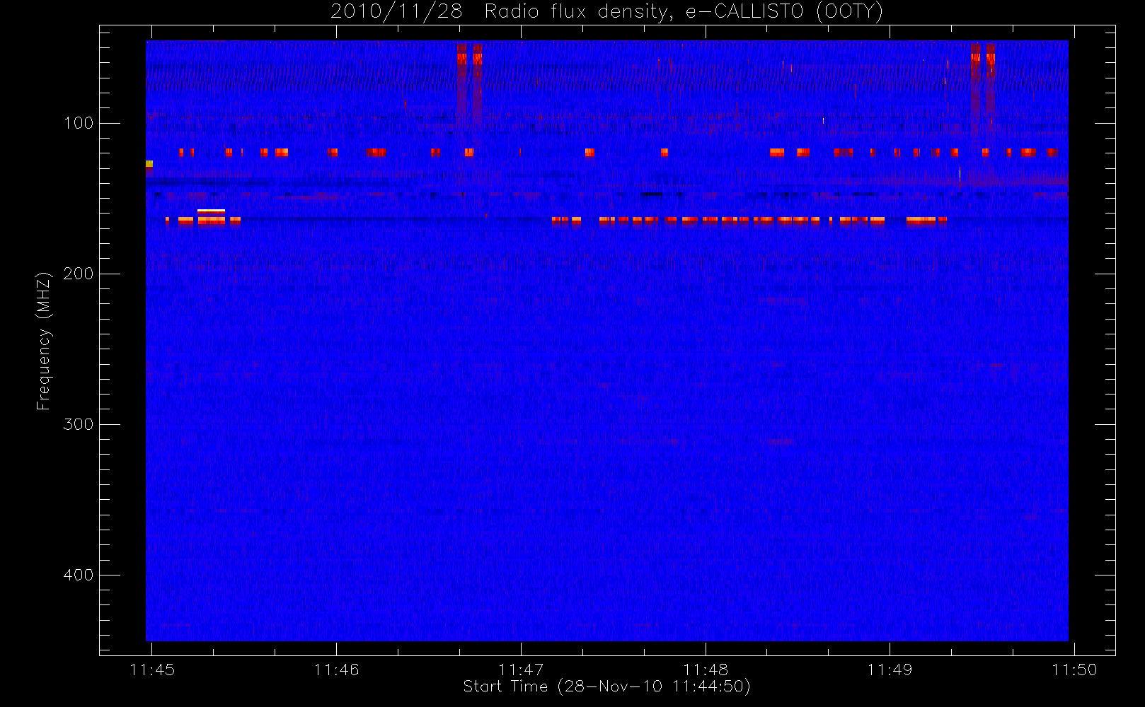
Task: Click the 11:47 time tick label
Action: (x=521, y=670)
